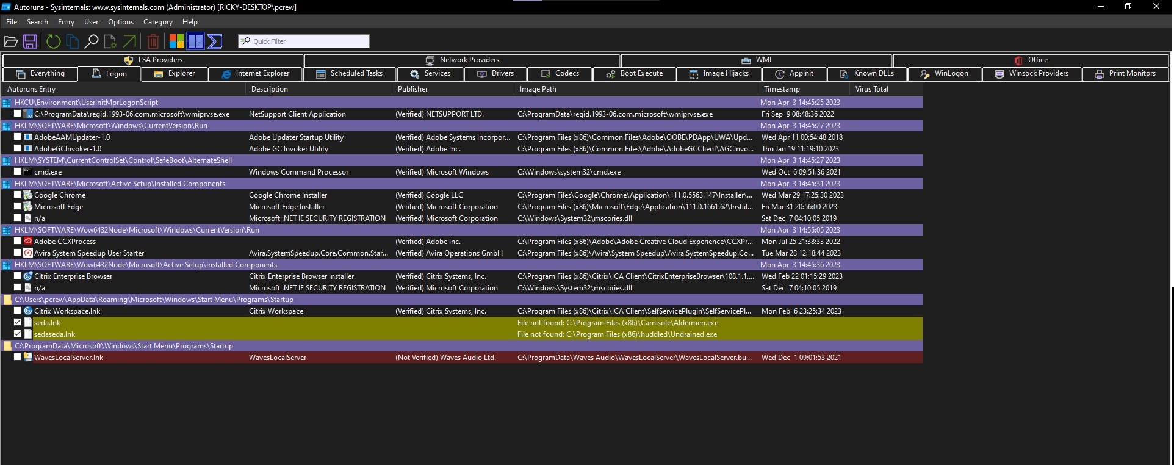Check the Adobe CCXProcess entry checkbox
1174x465 pixels.
(18, 241)
